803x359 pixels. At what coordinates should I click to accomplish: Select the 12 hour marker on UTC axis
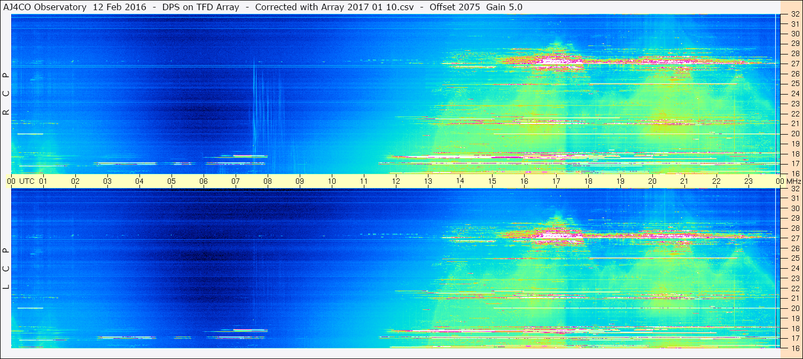[396, 181]
